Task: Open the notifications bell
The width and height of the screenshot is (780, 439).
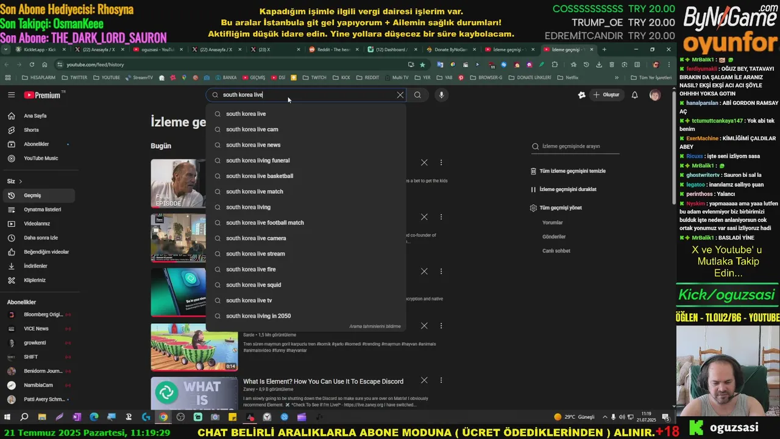Action: (x=634, y=95)
